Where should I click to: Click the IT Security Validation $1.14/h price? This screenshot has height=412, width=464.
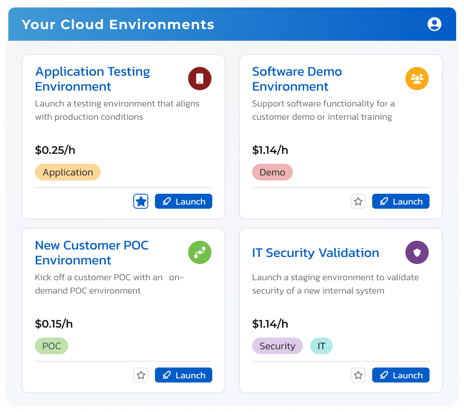270,324
